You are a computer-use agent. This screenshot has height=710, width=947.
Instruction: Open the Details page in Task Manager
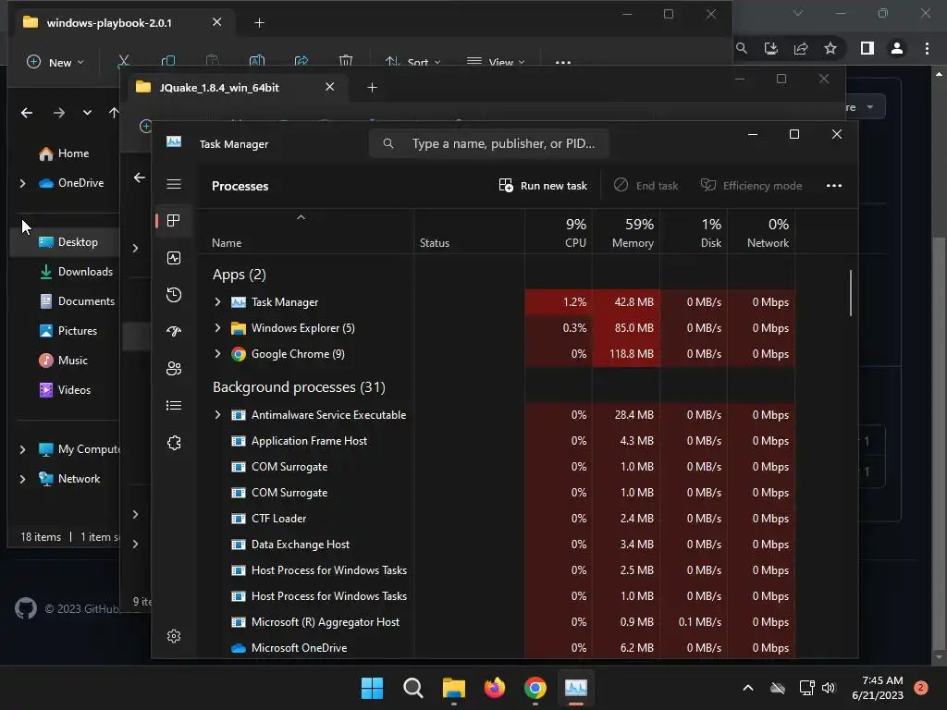pos(174,406)
